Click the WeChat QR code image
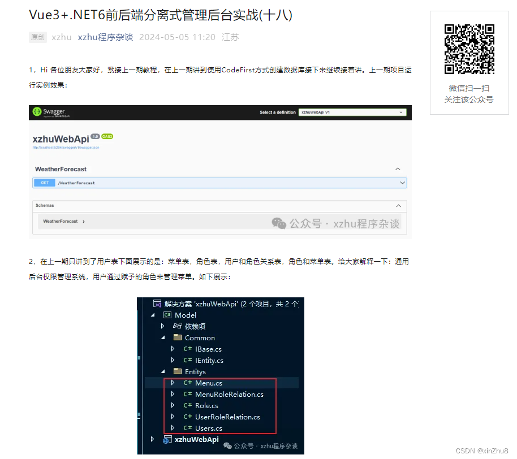 click(x=469, y=48)
